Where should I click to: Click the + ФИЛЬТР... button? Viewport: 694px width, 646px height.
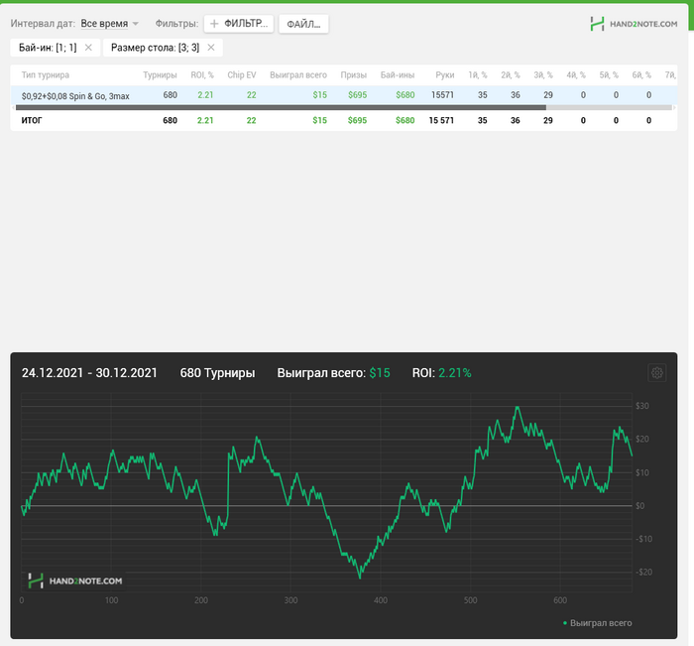pos(239,24)
